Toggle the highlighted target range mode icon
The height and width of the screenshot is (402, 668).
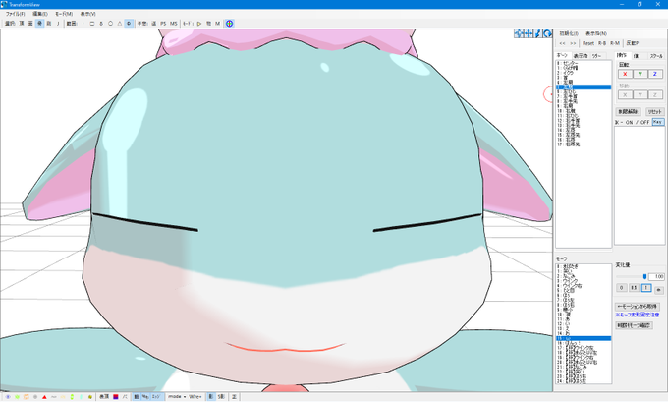[129, 24]
